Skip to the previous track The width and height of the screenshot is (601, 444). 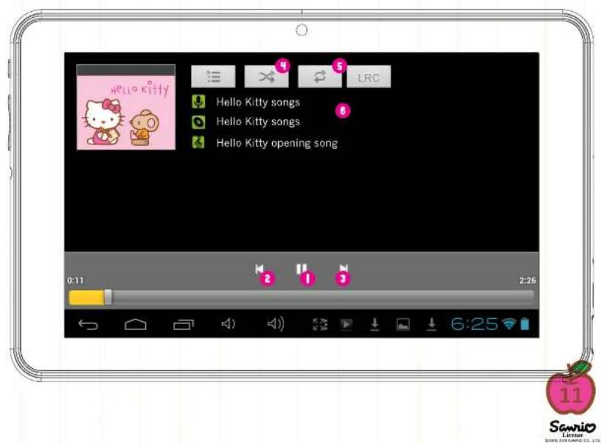click(x=259, y=269)
